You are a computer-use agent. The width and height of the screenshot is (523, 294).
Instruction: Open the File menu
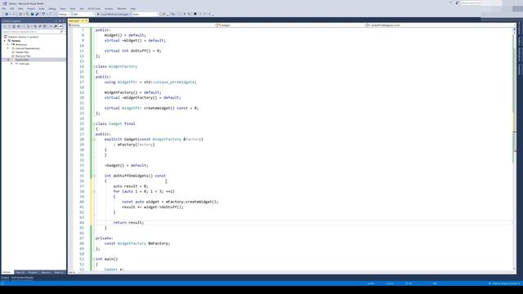click(3, 9)
